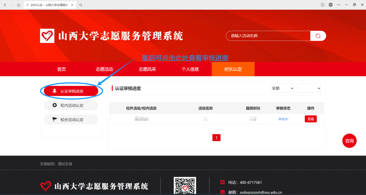Click the heart logo in the header
This screenshot has width=366, height=195.
47,36
